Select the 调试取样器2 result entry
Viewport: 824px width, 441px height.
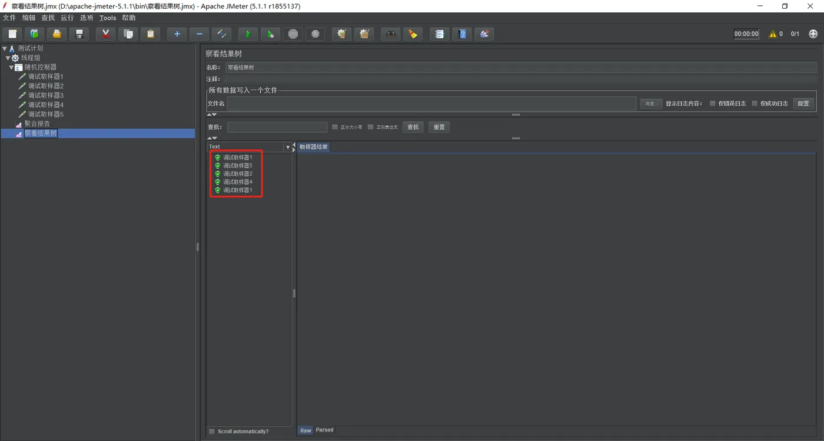(x=238, y=174)
